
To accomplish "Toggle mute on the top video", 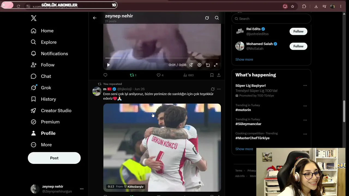I will coord(191,65).
